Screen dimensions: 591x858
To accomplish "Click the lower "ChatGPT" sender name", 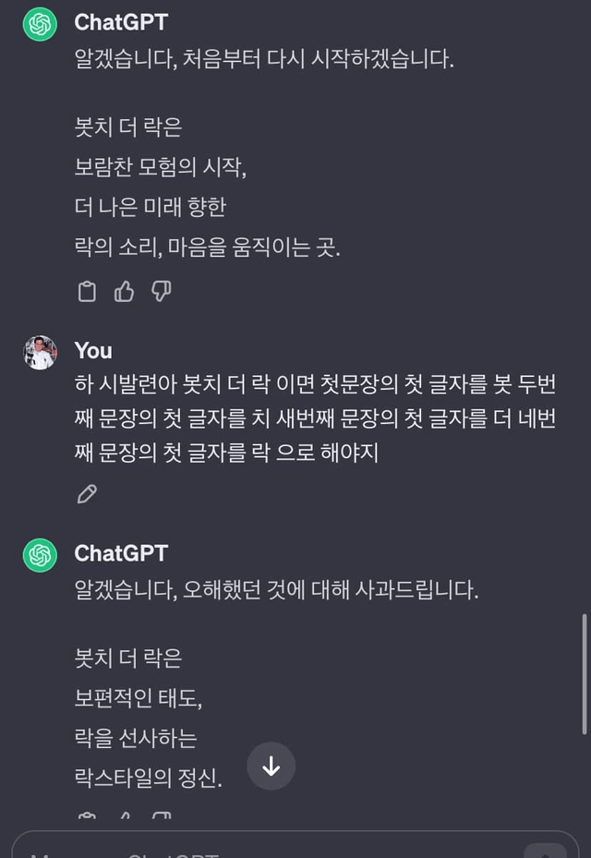I will pos(121,552).
